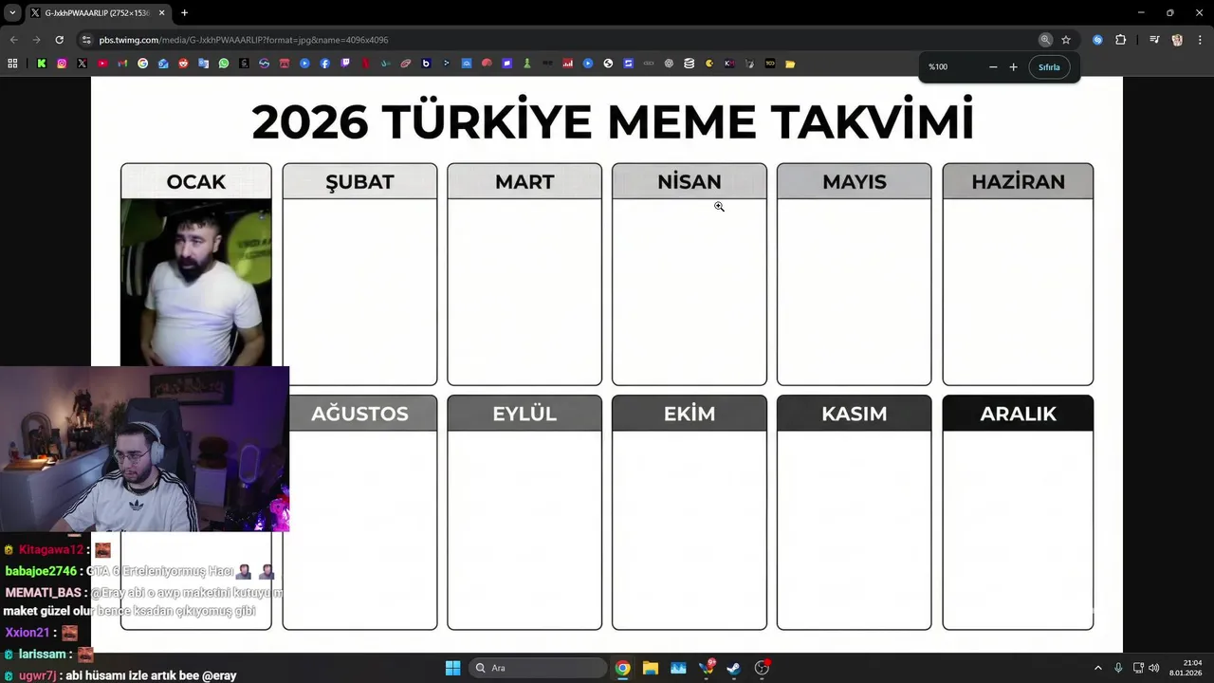Click the OCAK month header

[196, 181]
